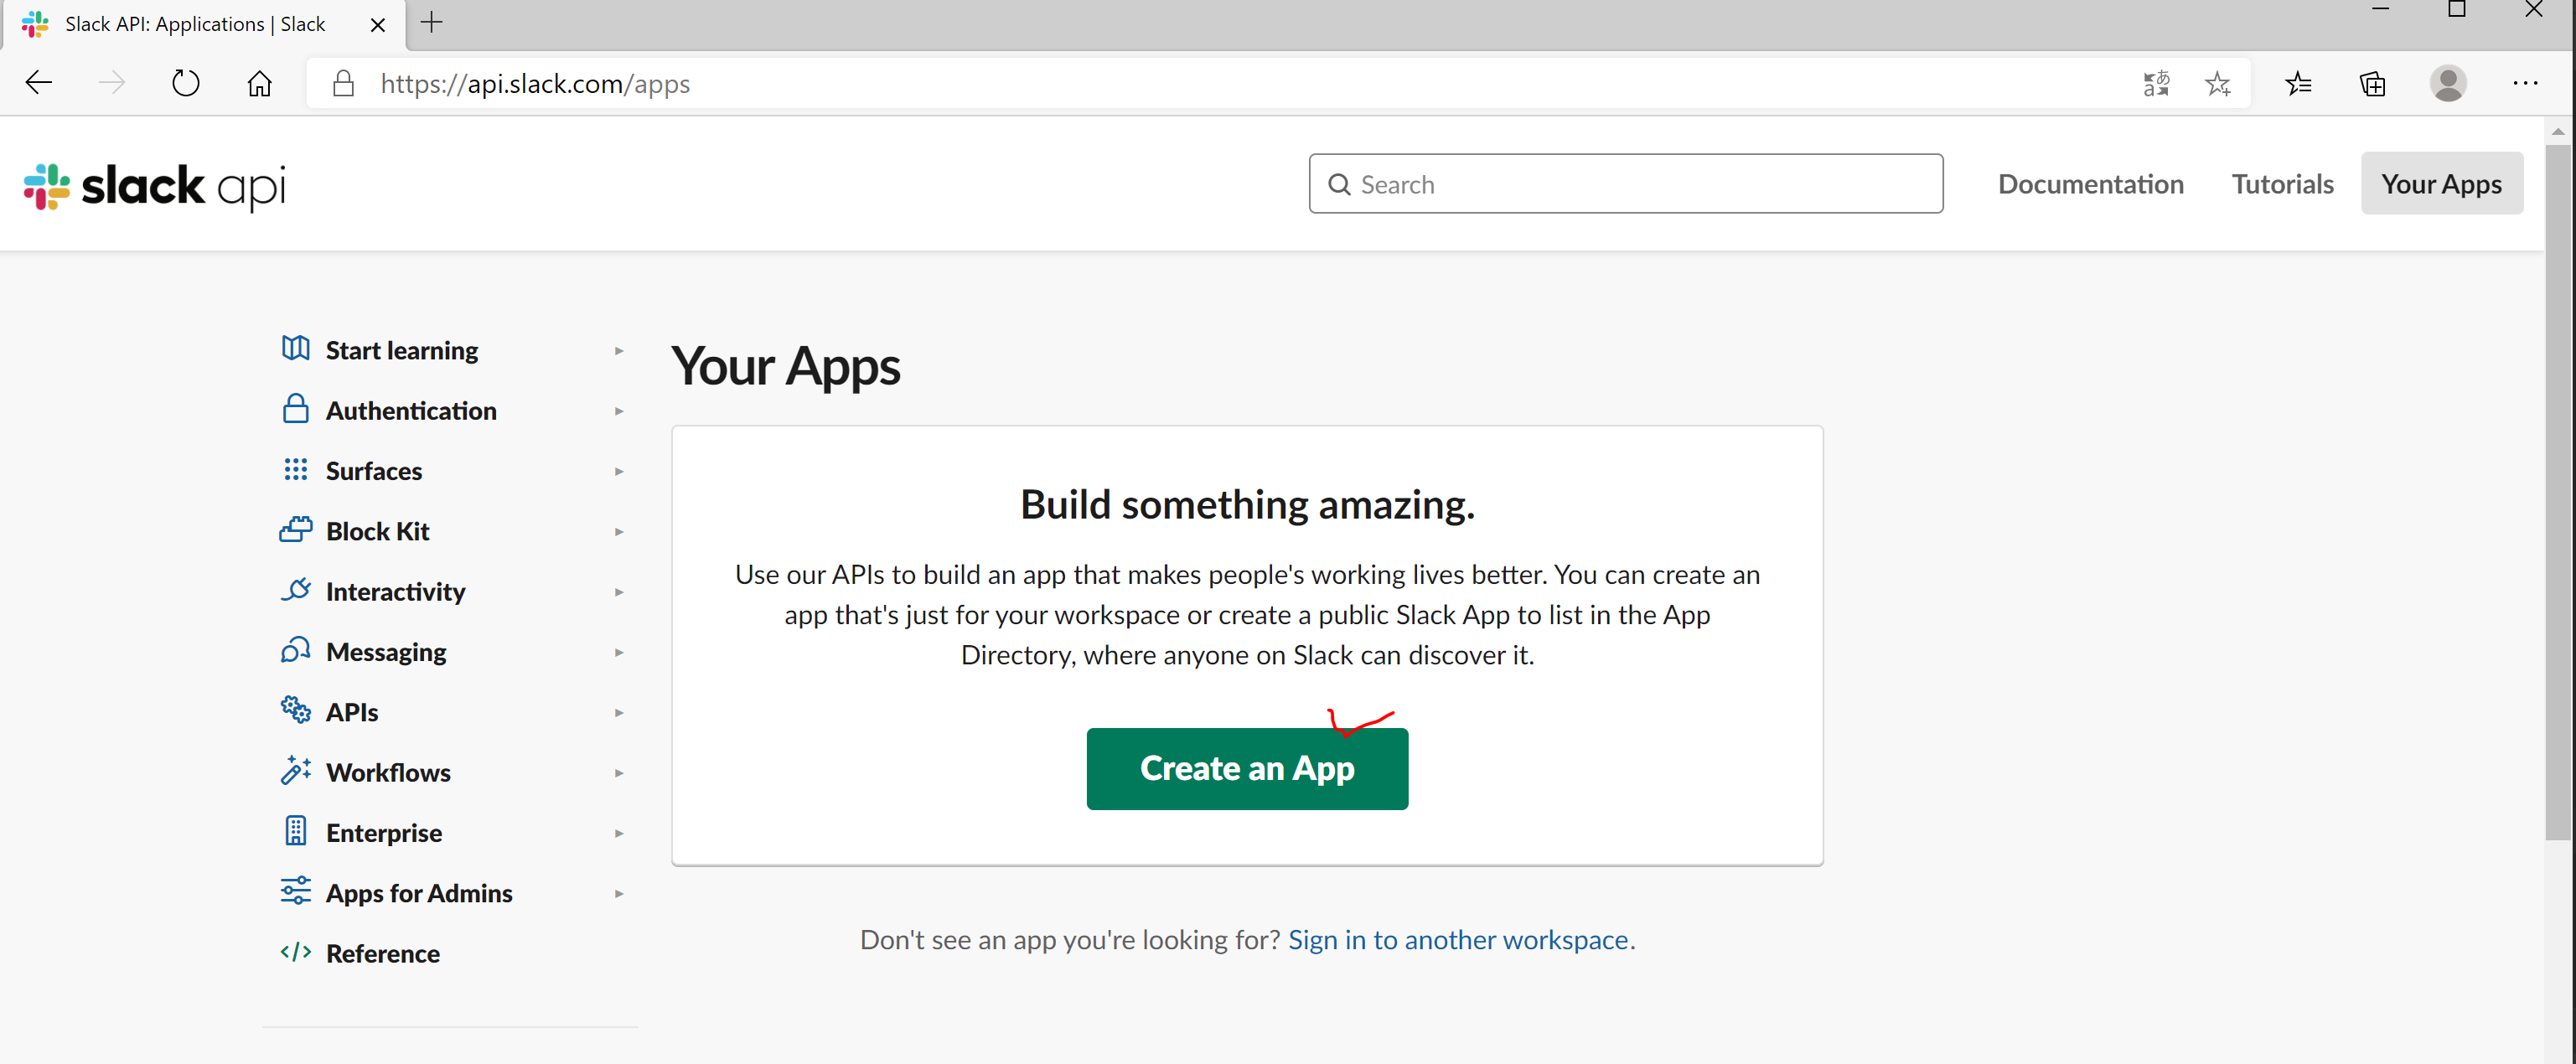Click the Authentication lock icon
Screen dimensions: 2576x1064
pyautogui.click(x=295, y=409)
